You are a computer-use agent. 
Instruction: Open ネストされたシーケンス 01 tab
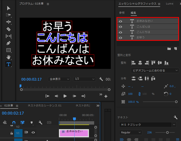click(x=45, y=105)
